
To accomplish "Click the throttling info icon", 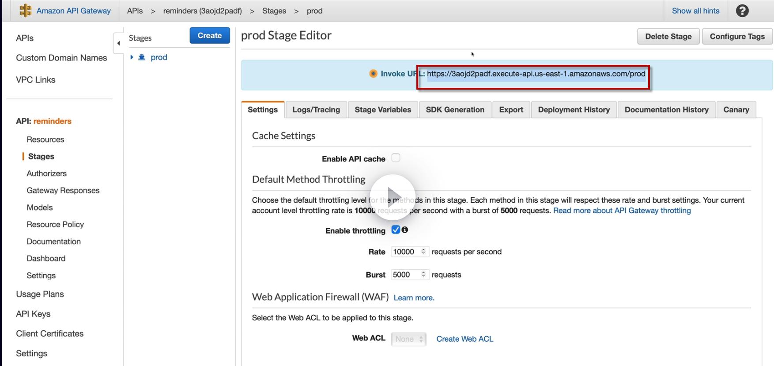I will pyautogui.click(x=405, y=230).
